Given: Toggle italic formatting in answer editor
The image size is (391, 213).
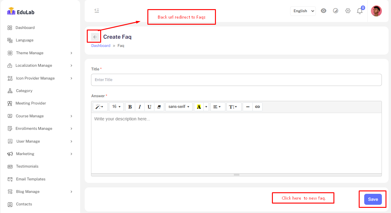Looking at the screenshot, I should coord(140,107).
